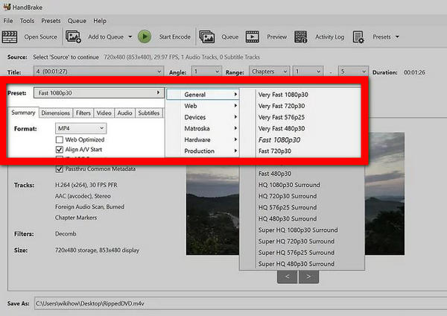Image resolution: width=447 pixels, height=316 pixels.
Task: Open the Tools menu
Action: click(x=27, y=21)
